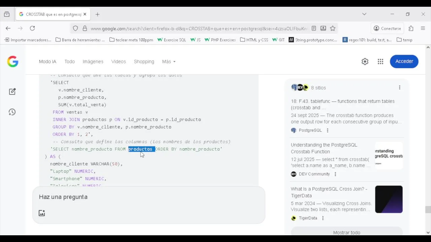The width and height of the screenshot is (431, 242).
Task: Open PHP Exercises bookmark
Action: pos(220,40)
